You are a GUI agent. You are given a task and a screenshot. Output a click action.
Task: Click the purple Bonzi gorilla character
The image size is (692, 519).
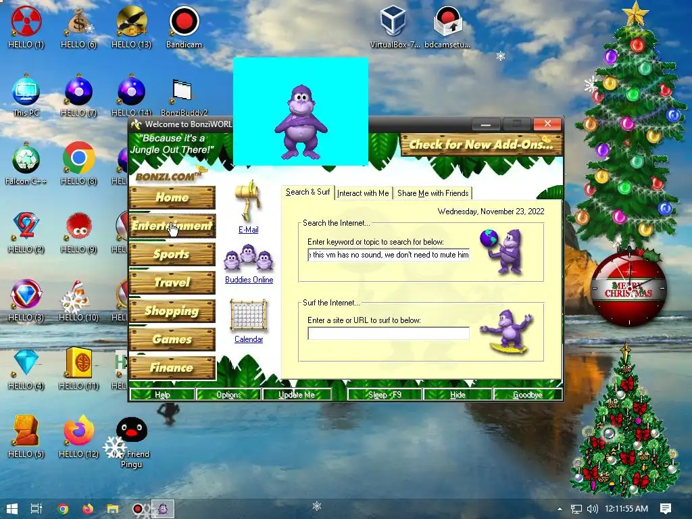301,123
